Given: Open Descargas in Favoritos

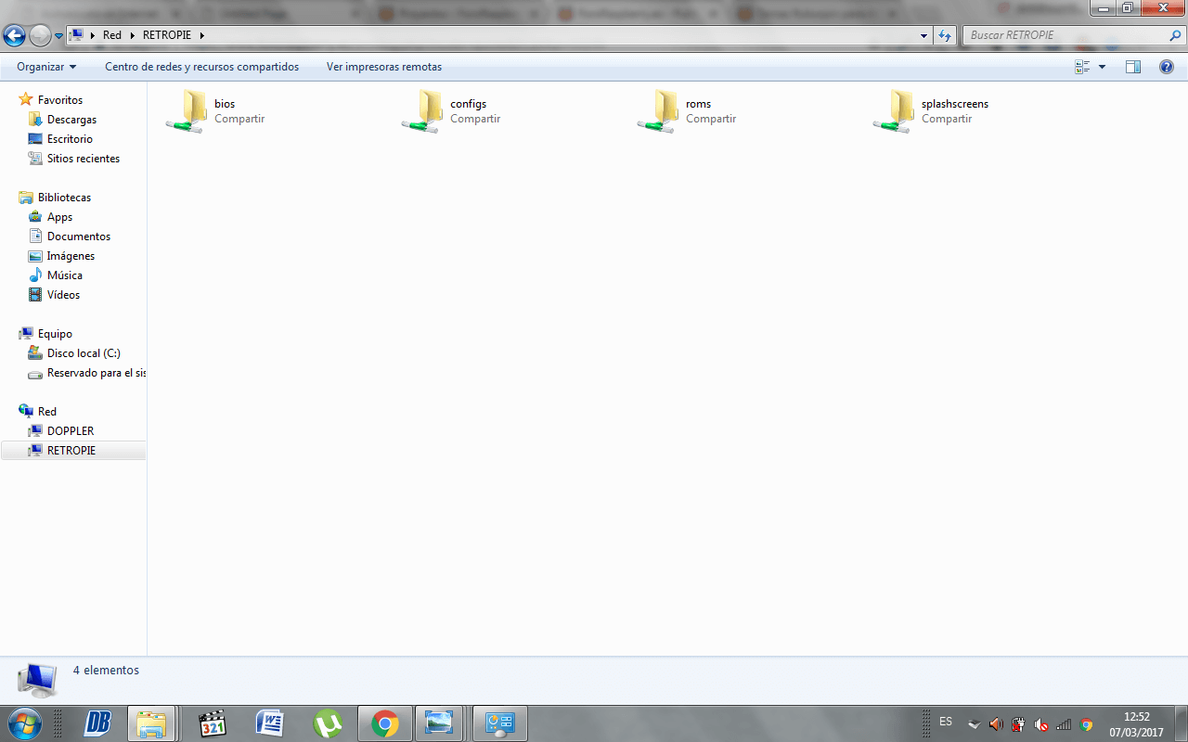Looking at the screenshot, I should point(71,120).
